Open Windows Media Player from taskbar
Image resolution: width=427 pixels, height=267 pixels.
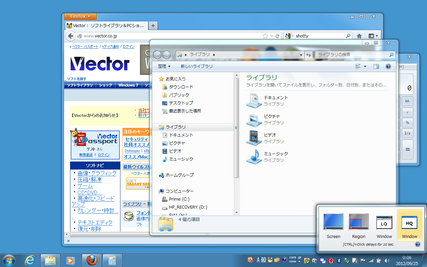pos(71,260)
